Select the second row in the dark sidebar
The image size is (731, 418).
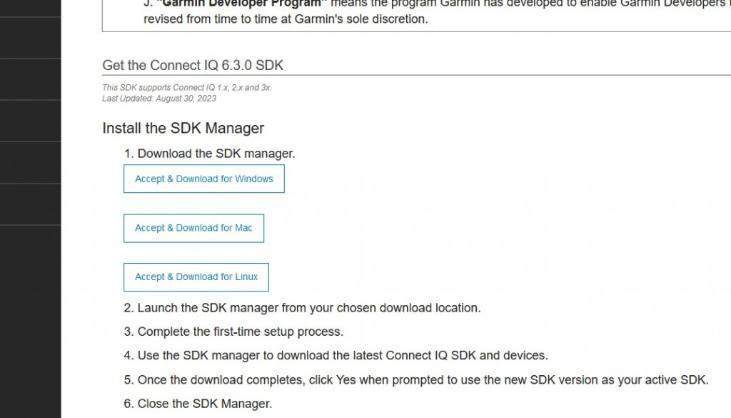pyautogui.click(x=30, y=38)
